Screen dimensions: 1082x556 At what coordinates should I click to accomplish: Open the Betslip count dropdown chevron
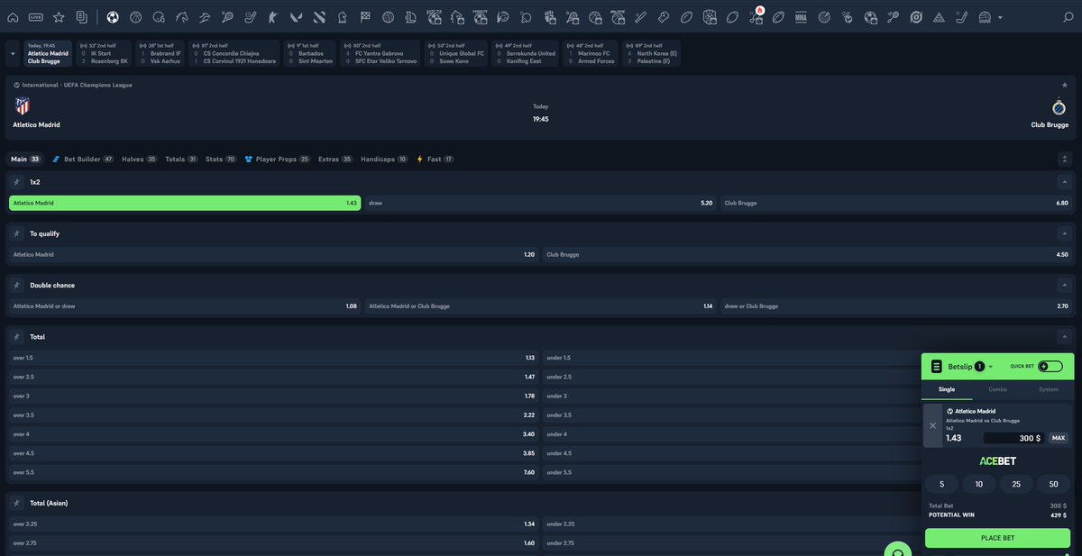[991, 367]
